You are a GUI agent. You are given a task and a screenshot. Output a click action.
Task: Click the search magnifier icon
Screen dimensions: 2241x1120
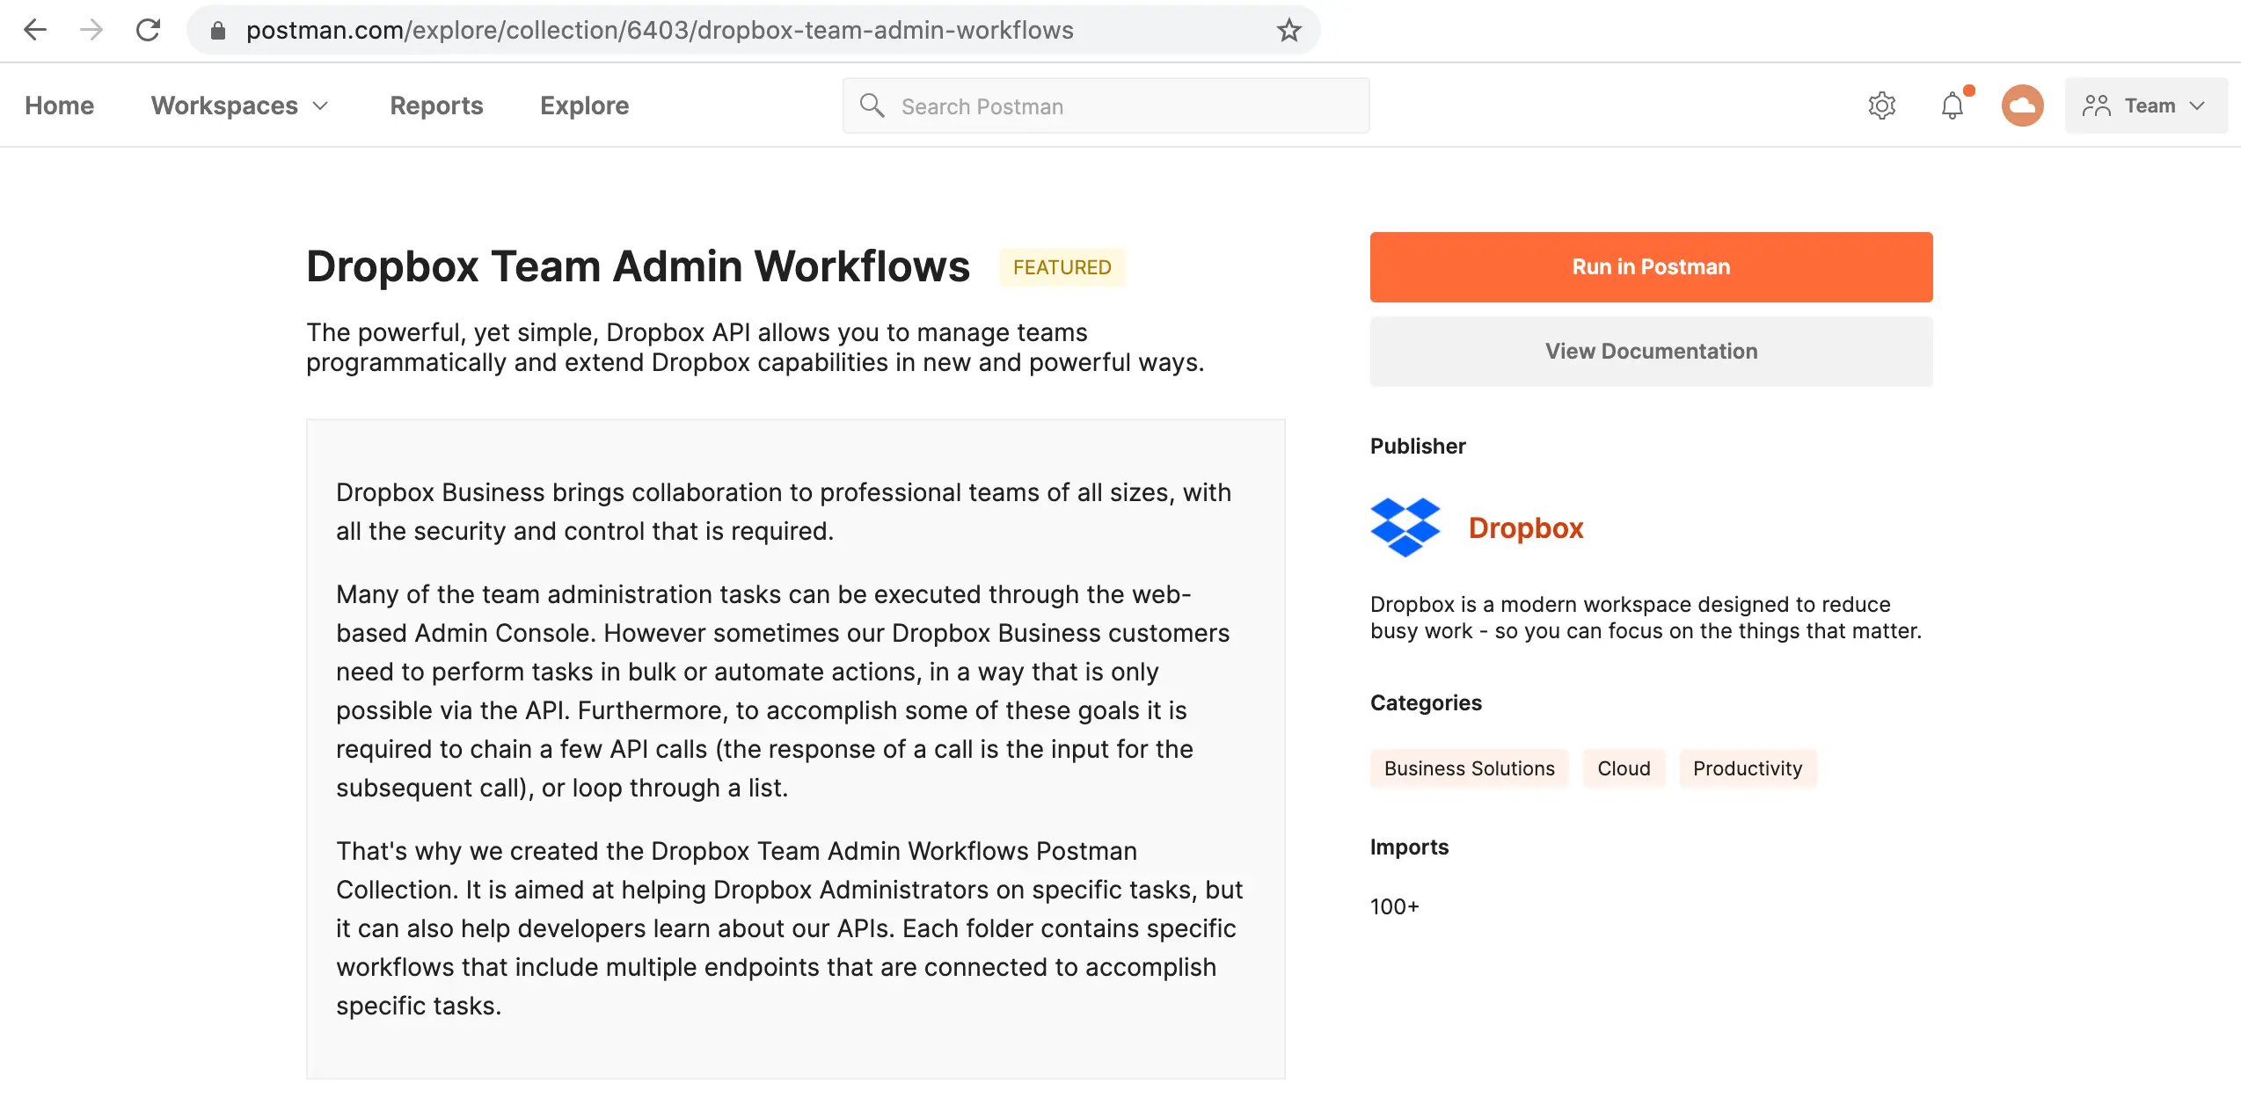[872, 105]
